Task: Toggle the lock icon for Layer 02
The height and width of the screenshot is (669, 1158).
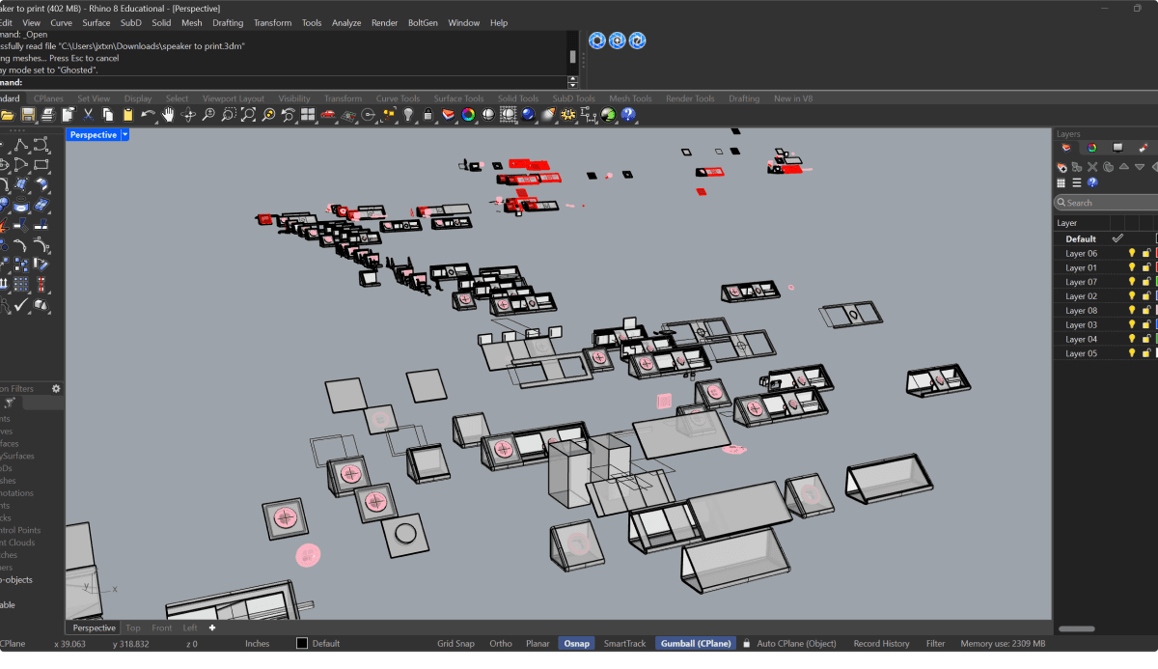Action: point(1145,296)
